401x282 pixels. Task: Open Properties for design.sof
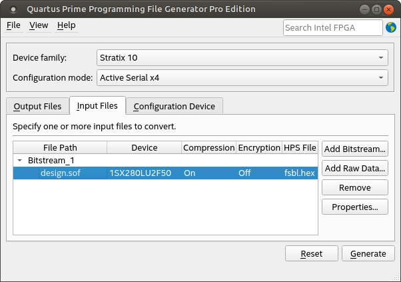coord(354,207)
